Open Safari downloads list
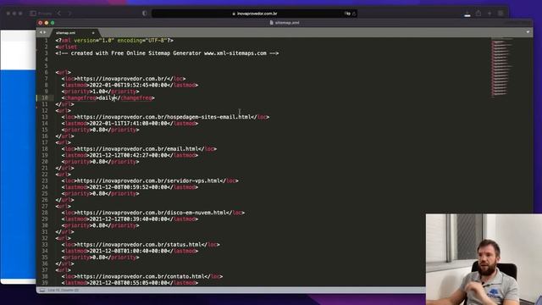 coord(467,14)
